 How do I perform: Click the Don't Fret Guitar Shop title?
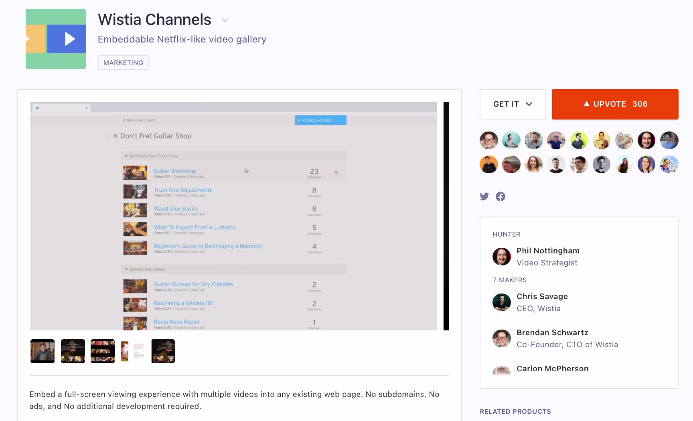tap(156, 136)
